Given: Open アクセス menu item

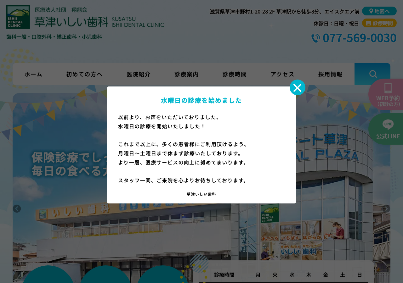Looking at the screenshot, I should tap(282, 74).
